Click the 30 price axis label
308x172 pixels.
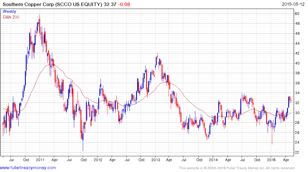[297, 113]
